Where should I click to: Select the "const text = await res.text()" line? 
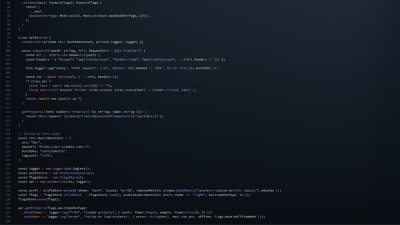(x=71, y=86)
